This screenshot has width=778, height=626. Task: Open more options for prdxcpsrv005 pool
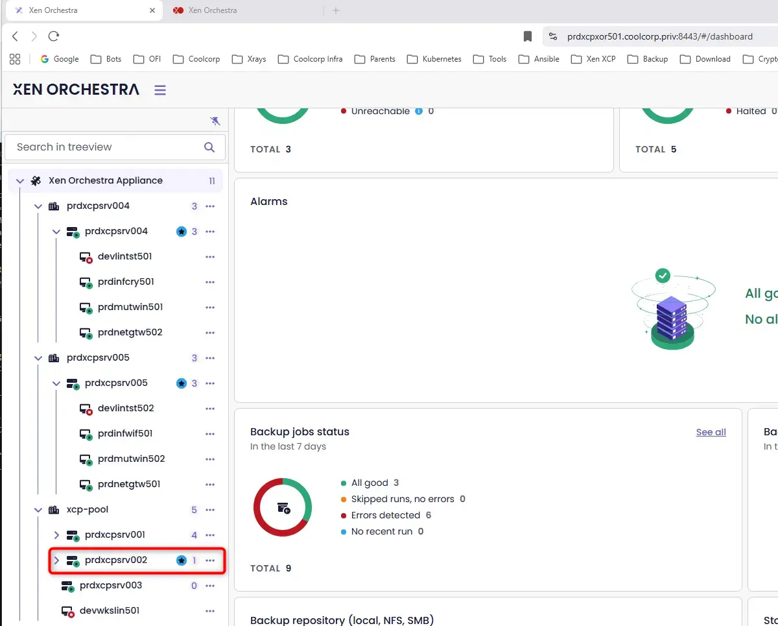pos(210,358)
